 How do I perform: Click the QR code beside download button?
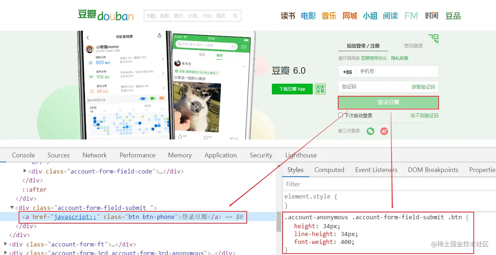(x=320, y=89)
